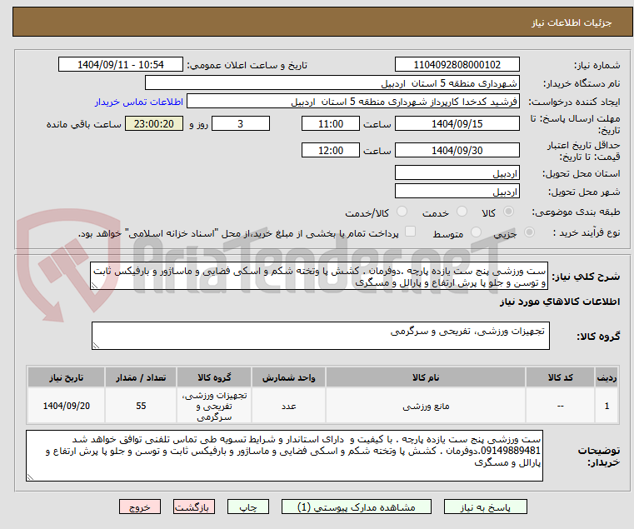Click the استان محل تحویل field

pyautogui.click(x=457, y=172)
